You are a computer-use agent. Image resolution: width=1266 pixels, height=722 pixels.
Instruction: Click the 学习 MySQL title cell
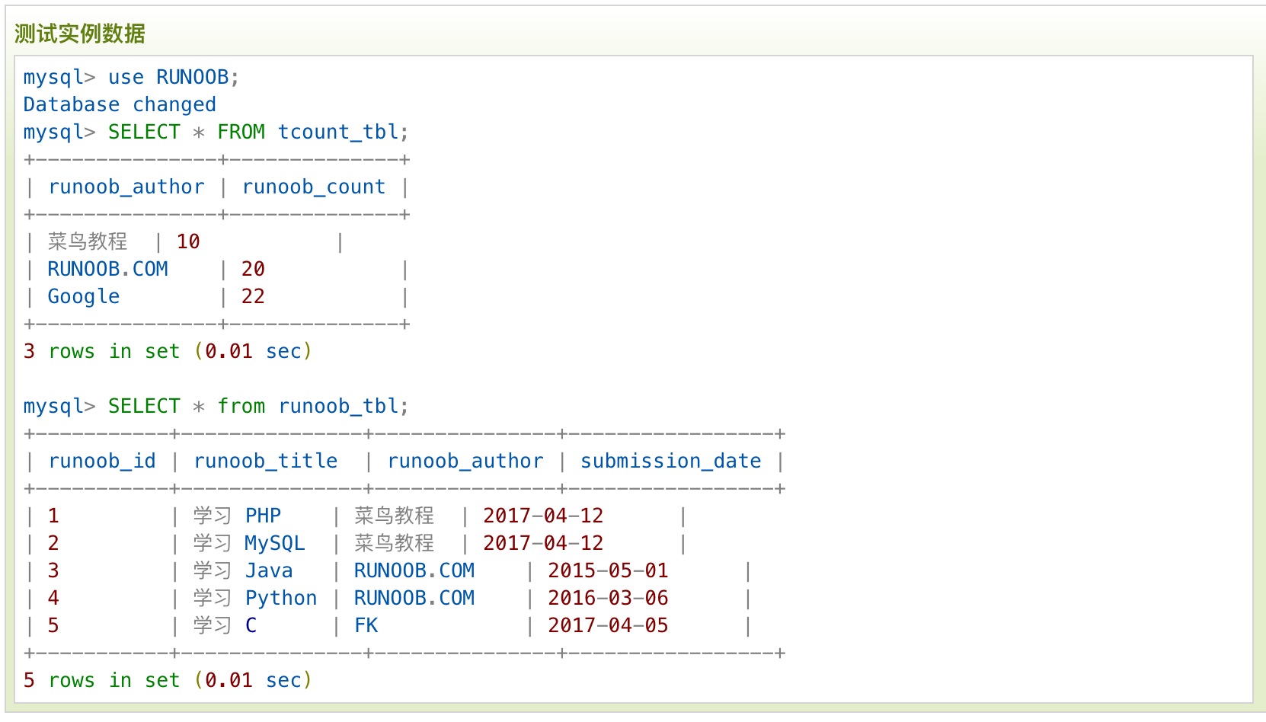[249, 543]
